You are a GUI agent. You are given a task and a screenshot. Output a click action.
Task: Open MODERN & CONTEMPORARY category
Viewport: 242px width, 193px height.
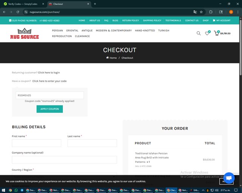(x=114, y=31)
